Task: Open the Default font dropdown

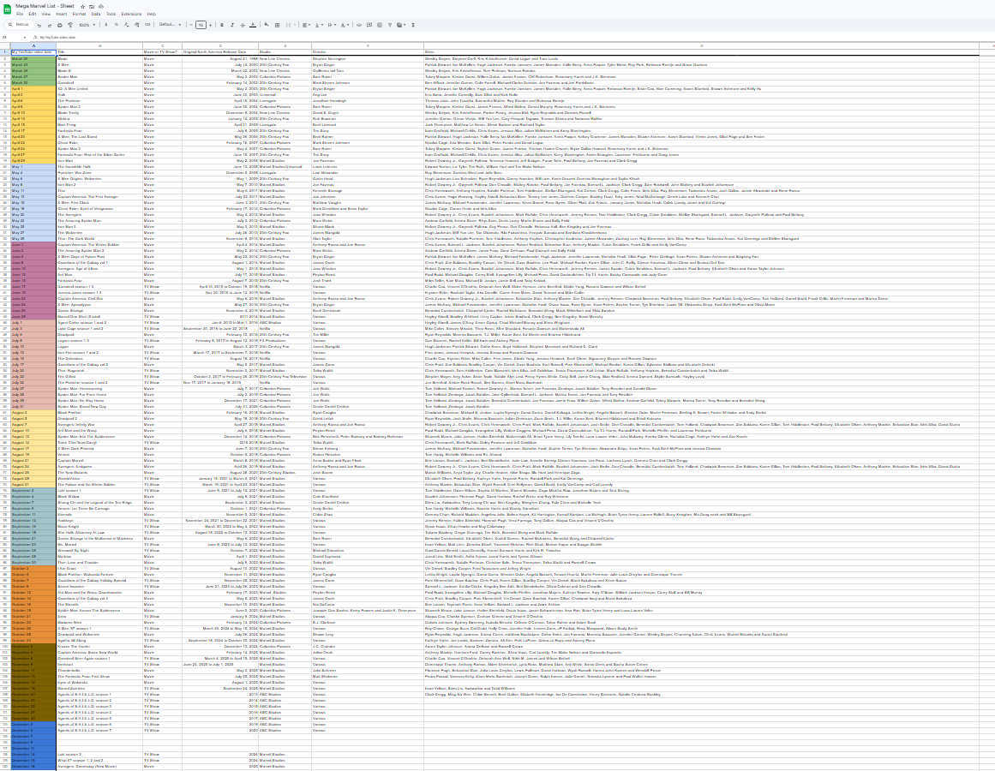Action: (x=170, y=25)
